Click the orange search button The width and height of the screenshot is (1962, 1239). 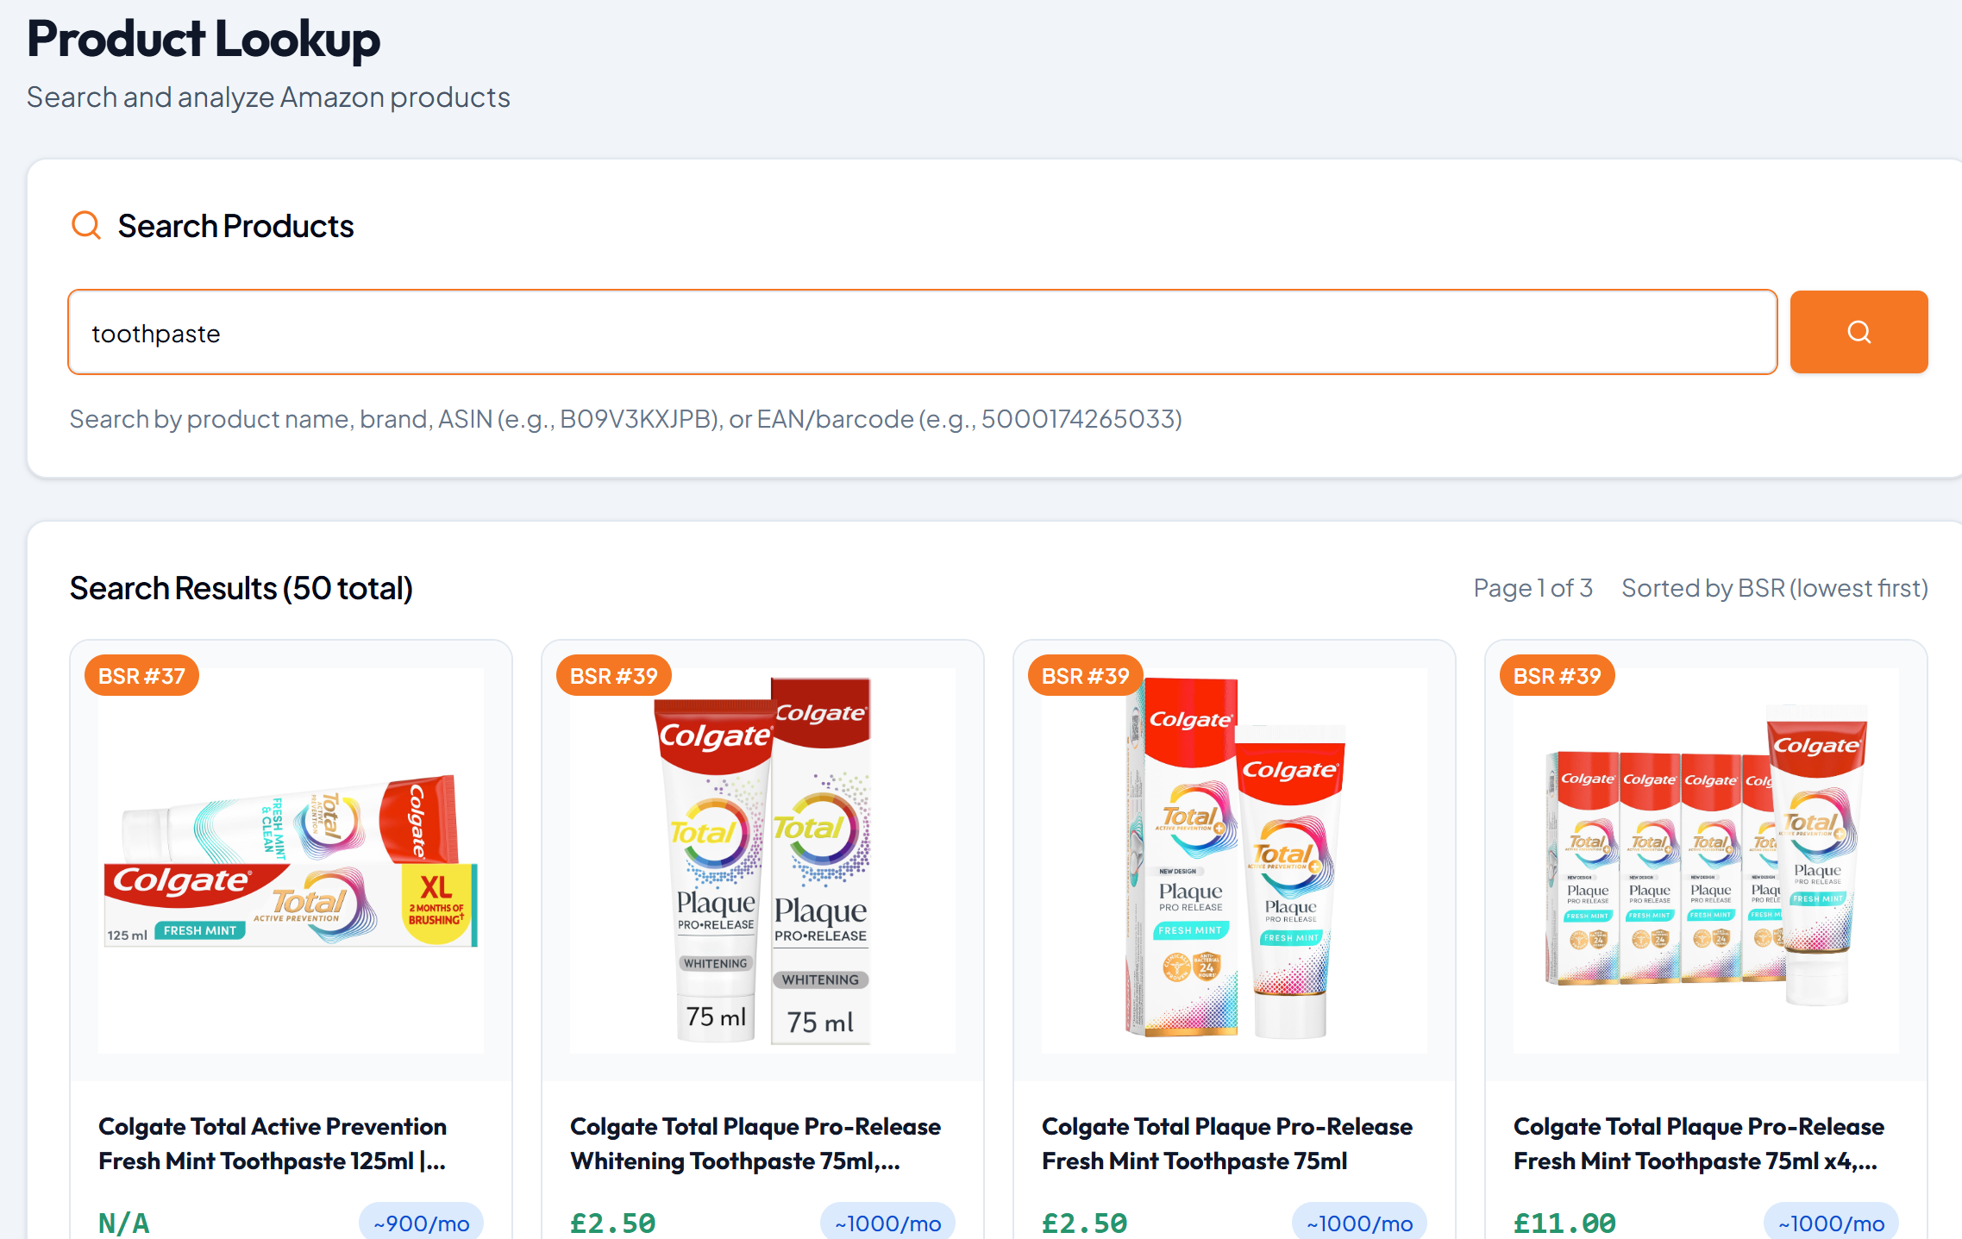click(1859, 332)
